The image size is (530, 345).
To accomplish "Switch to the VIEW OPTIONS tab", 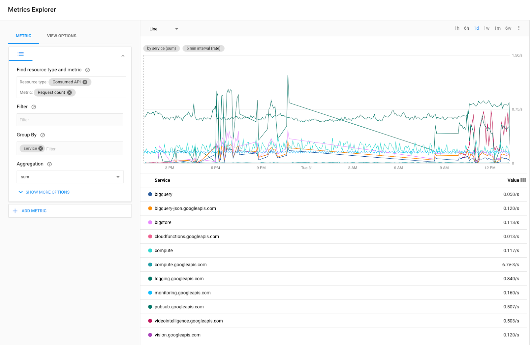I will 61,36.
